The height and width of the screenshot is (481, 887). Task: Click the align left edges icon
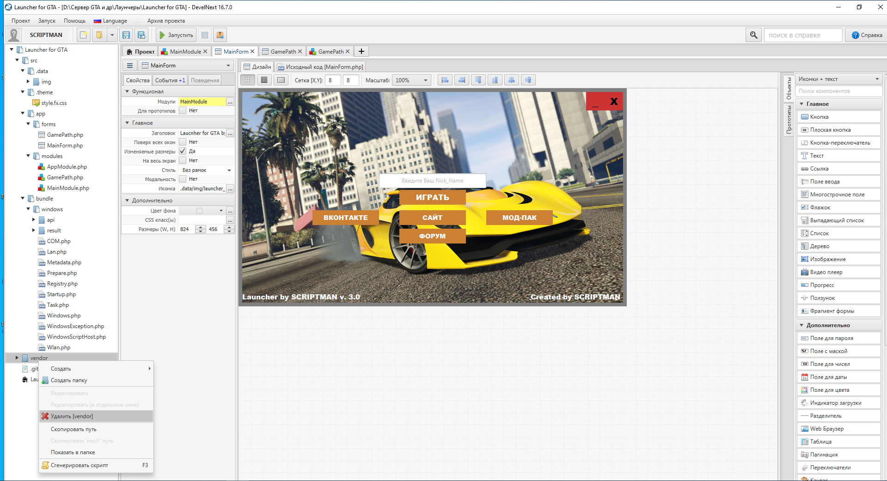(x=445, y=80)
